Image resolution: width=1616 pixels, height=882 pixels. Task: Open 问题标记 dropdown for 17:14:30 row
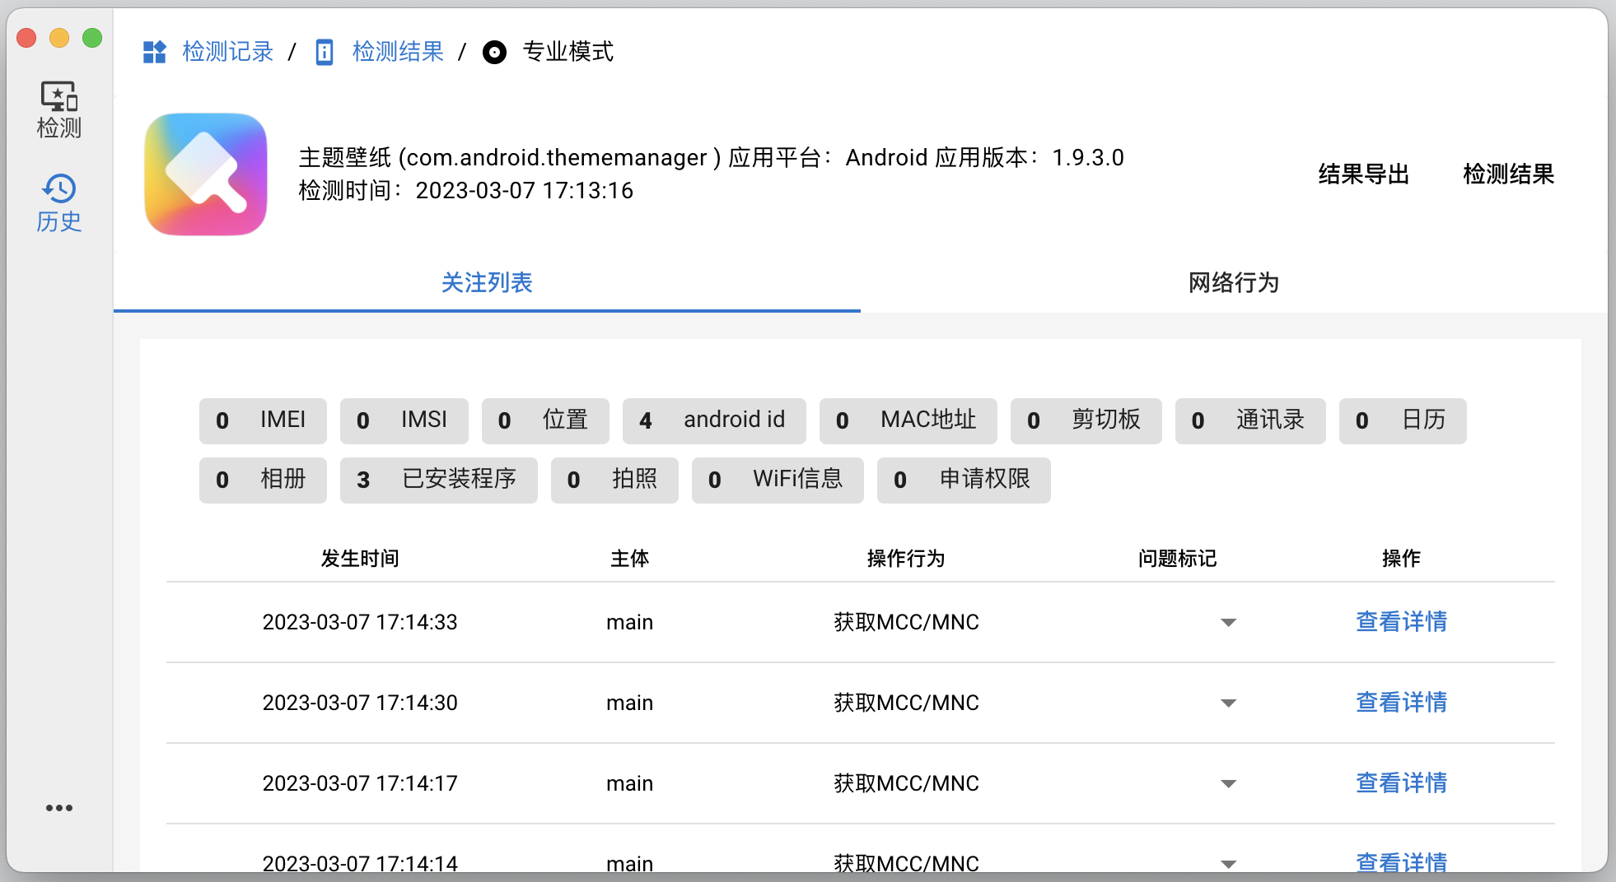click(1229, 703)
